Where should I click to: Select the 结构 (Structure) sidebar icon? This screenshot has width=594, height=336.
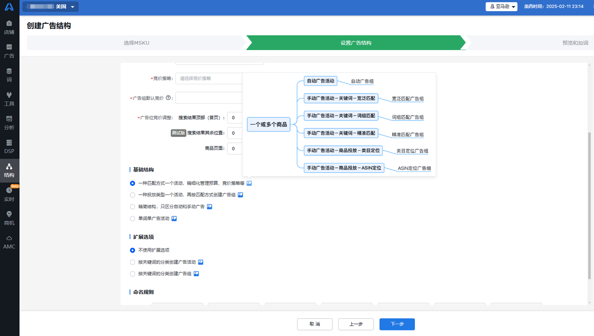click(9, 171)
